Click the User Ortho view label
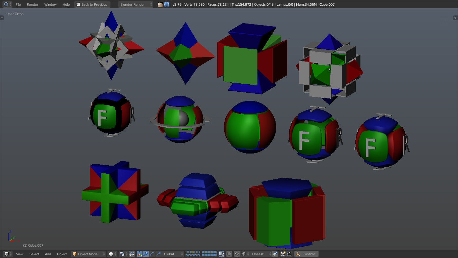Screen dimensions: 458x258 click(x=15, y=14)
